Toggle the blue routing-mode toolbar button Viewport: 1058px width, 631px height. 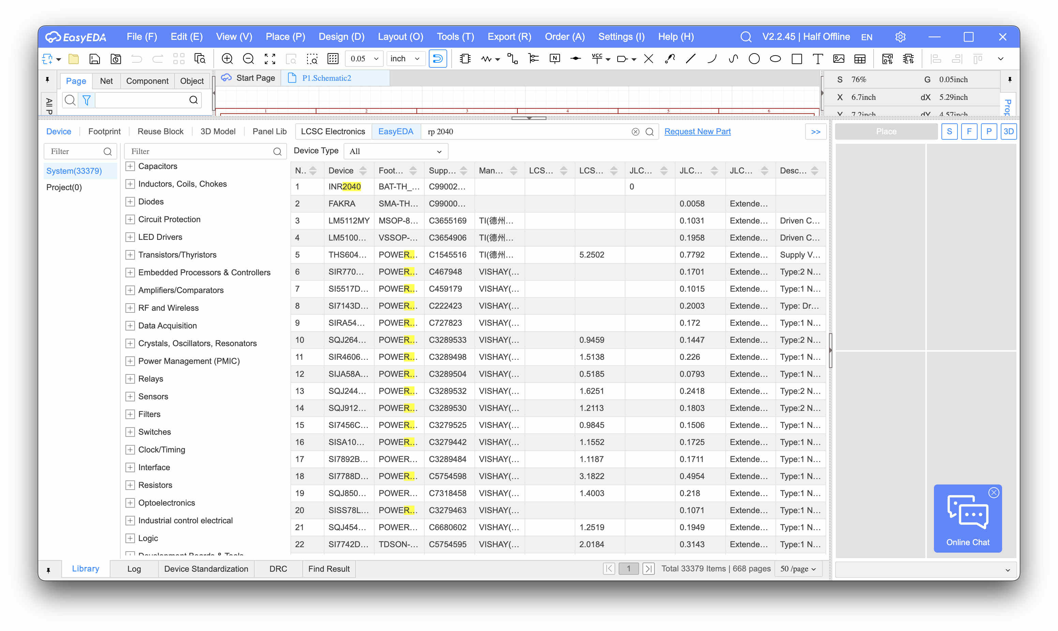[x=438, y=59]
